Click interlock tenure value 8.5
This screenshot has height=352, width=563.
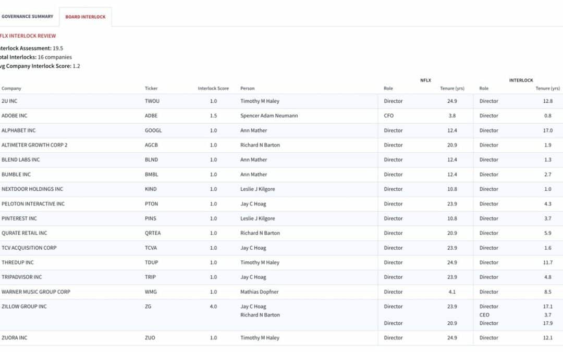[547, 292]
